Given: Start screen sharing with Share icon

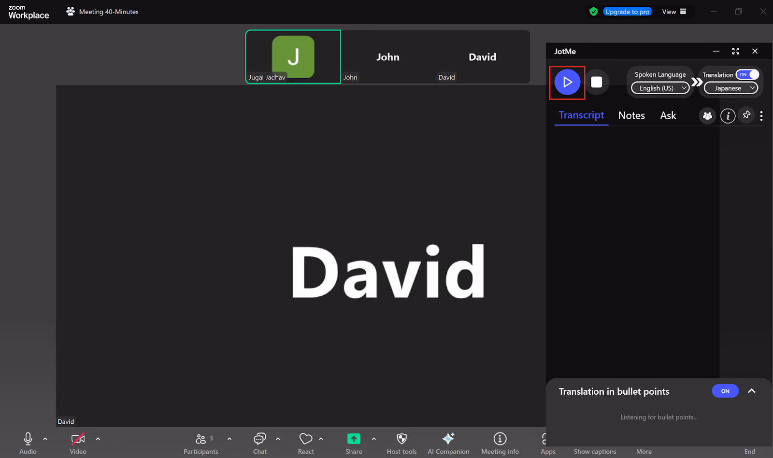Looking at the screenshot, I should 354,439.
